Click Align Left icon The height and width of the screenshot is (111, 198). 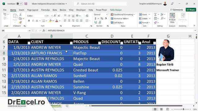tap(65, 21)
